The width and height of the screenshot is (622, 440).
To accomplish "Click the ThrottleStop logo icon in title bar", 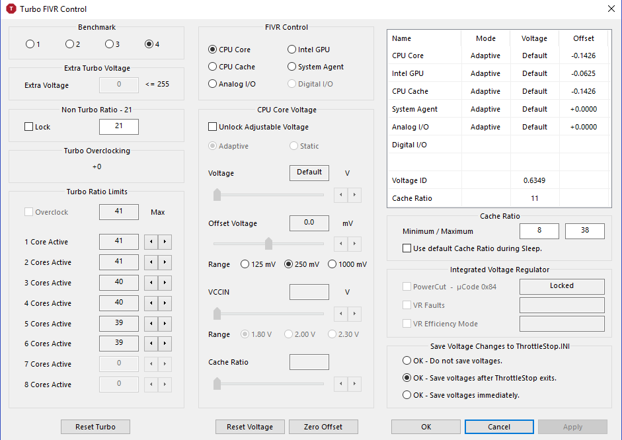I will (x=11, y=9).
